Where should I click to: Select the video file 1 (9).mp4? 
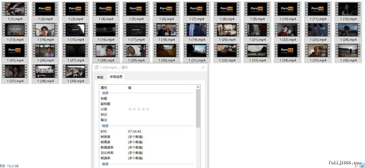(x=257, y=11)
